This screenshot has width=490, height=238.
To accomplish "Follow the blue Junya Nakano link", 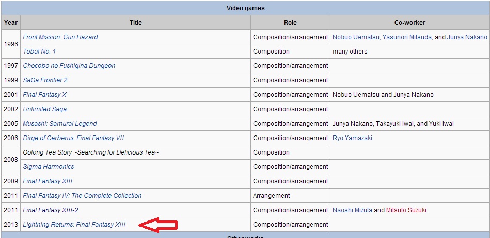I will pos(467,37).
